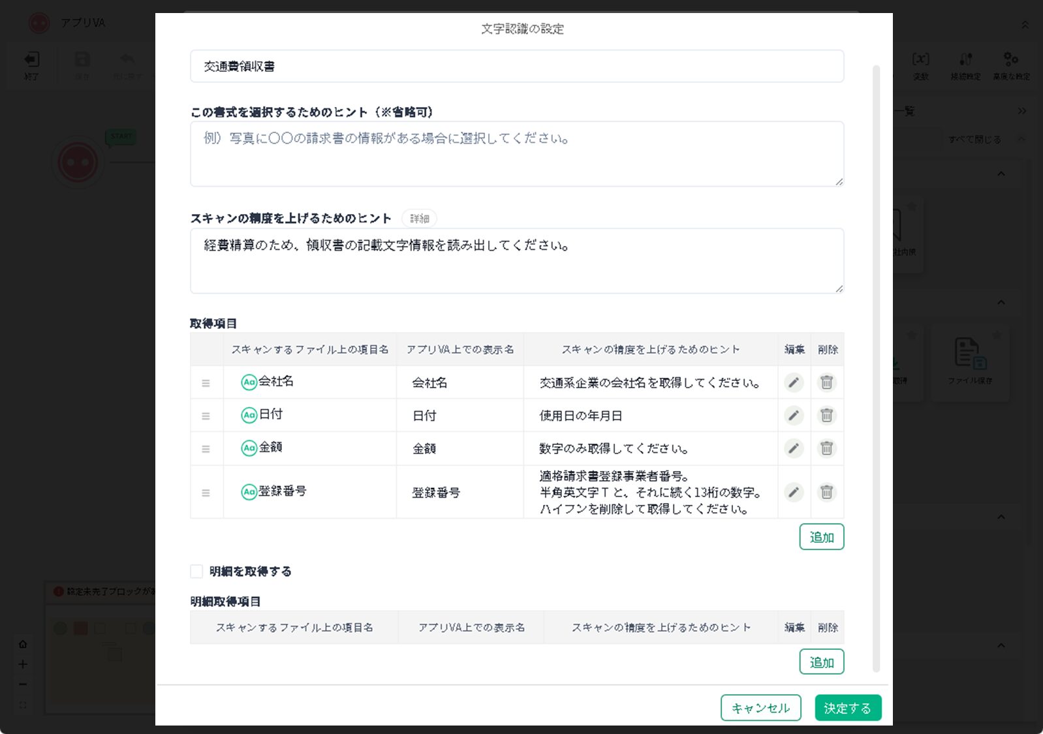Click 追加 button under 明細取得項目 table
Image resolution: width=1043 pixels, height=734 pixels.
pos(821,662)
